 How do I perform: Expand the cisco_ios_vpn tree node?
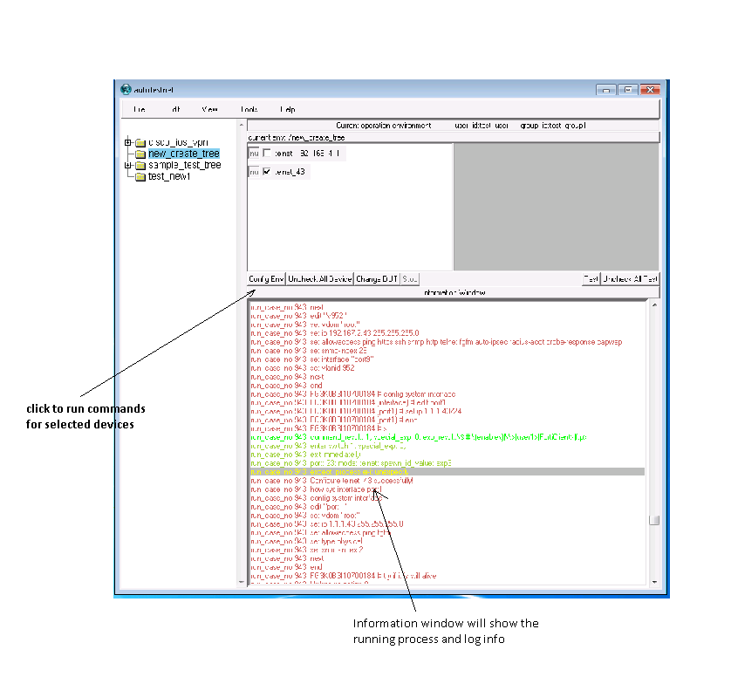click(127, 142)
